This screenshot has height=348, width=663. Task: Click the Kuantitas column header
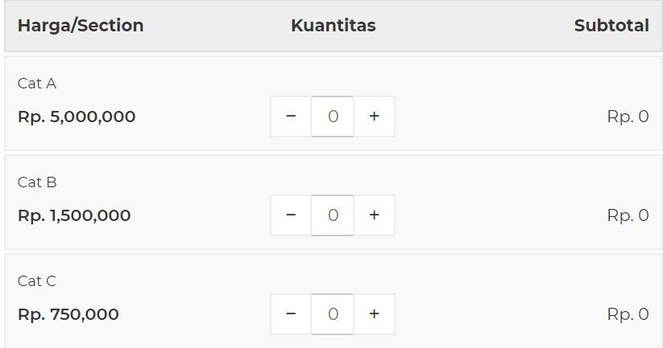point(333,26)
